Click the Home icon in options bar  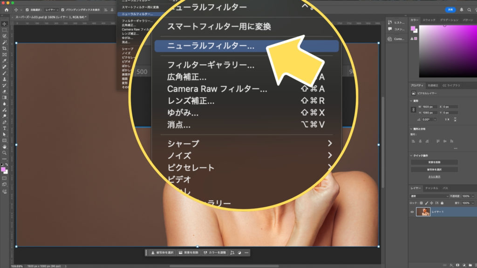(x=7, y=9)
